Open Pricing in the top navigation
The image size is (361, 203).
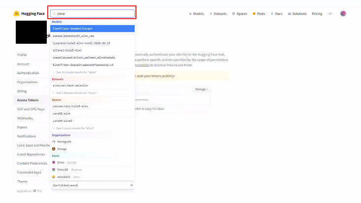(x=317, y=14)
